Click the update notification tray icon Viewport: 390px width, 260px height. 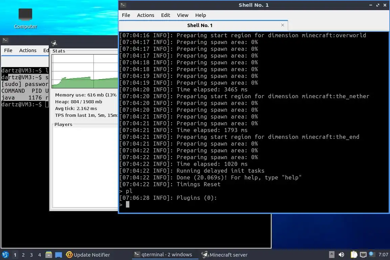coord(371,254)
